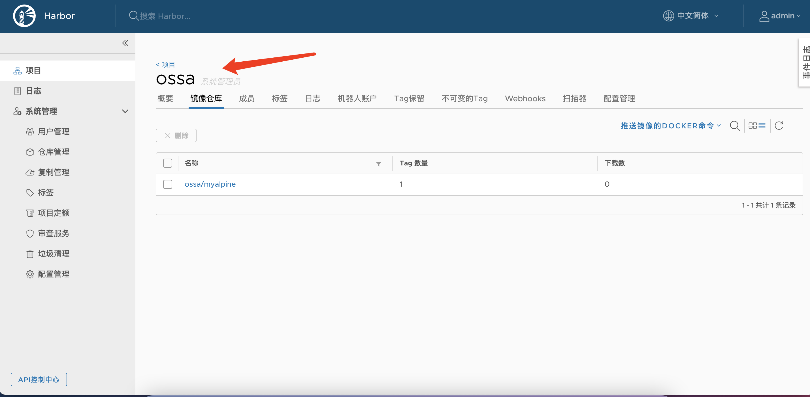
Task: Switch to the Webhooks tab
Action: [x=525, y=99]
